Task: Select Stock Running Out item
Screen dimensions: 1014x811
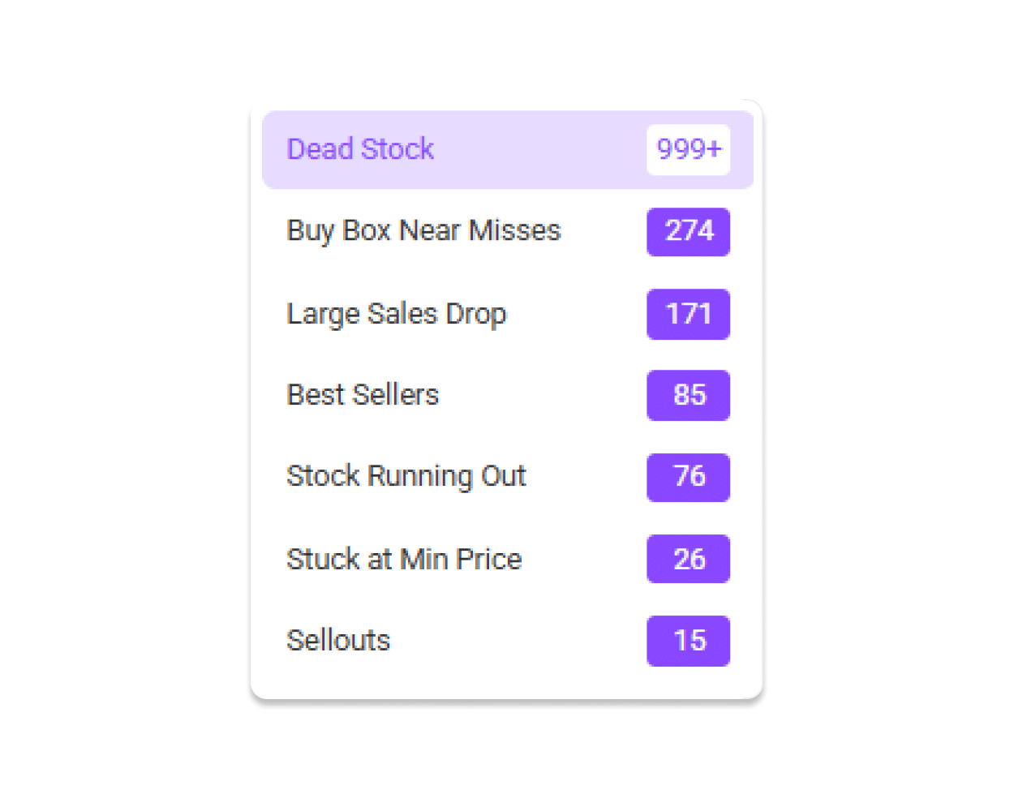Action: [x=508, y=477]
